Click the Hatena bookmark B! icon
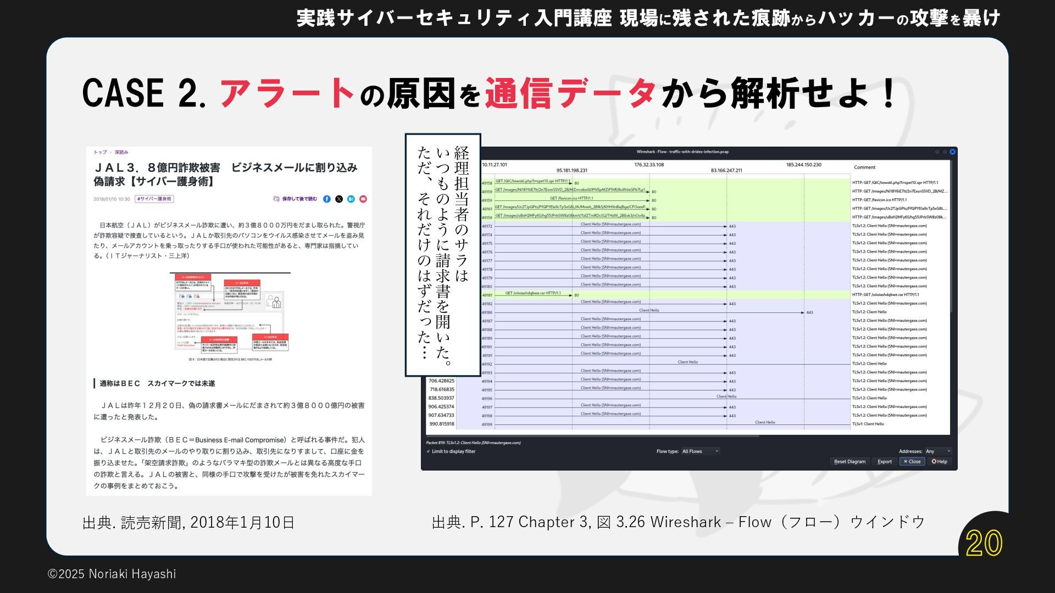 351,199
